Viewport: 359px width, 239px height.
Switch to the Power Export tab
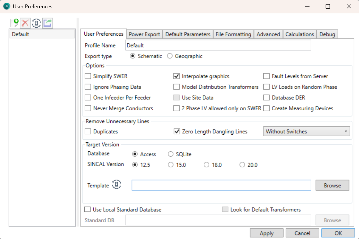144,34
